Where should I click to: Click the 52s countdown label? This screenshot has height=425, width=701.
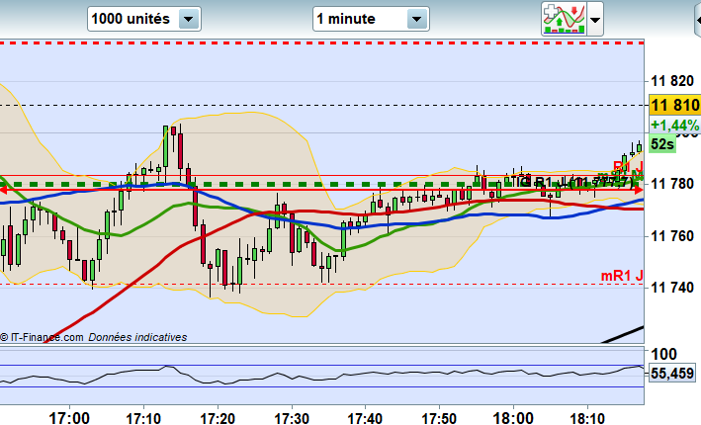click(x=662, y=144)
